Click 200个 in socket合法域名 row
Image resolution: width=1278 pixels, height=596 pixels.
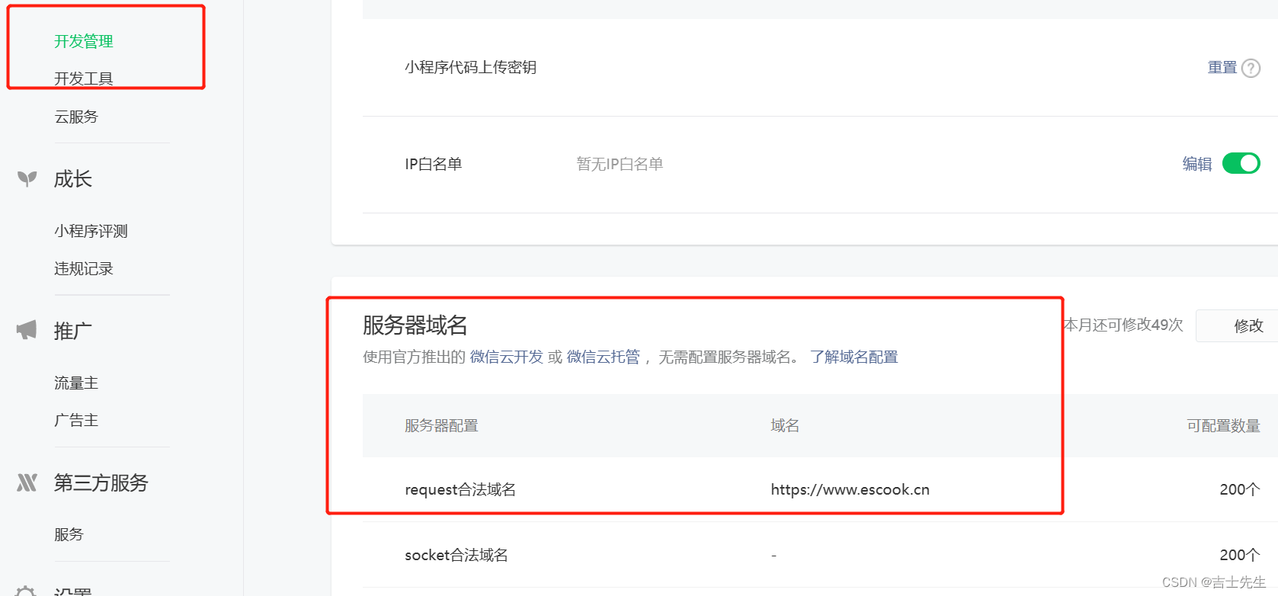pyautogui.click(x=1240, y=555)
